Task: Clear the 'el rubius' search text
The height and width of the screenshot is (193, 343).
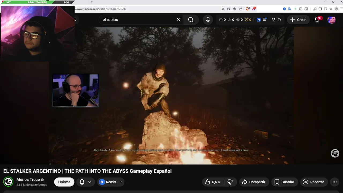Action: click(179, 20)
